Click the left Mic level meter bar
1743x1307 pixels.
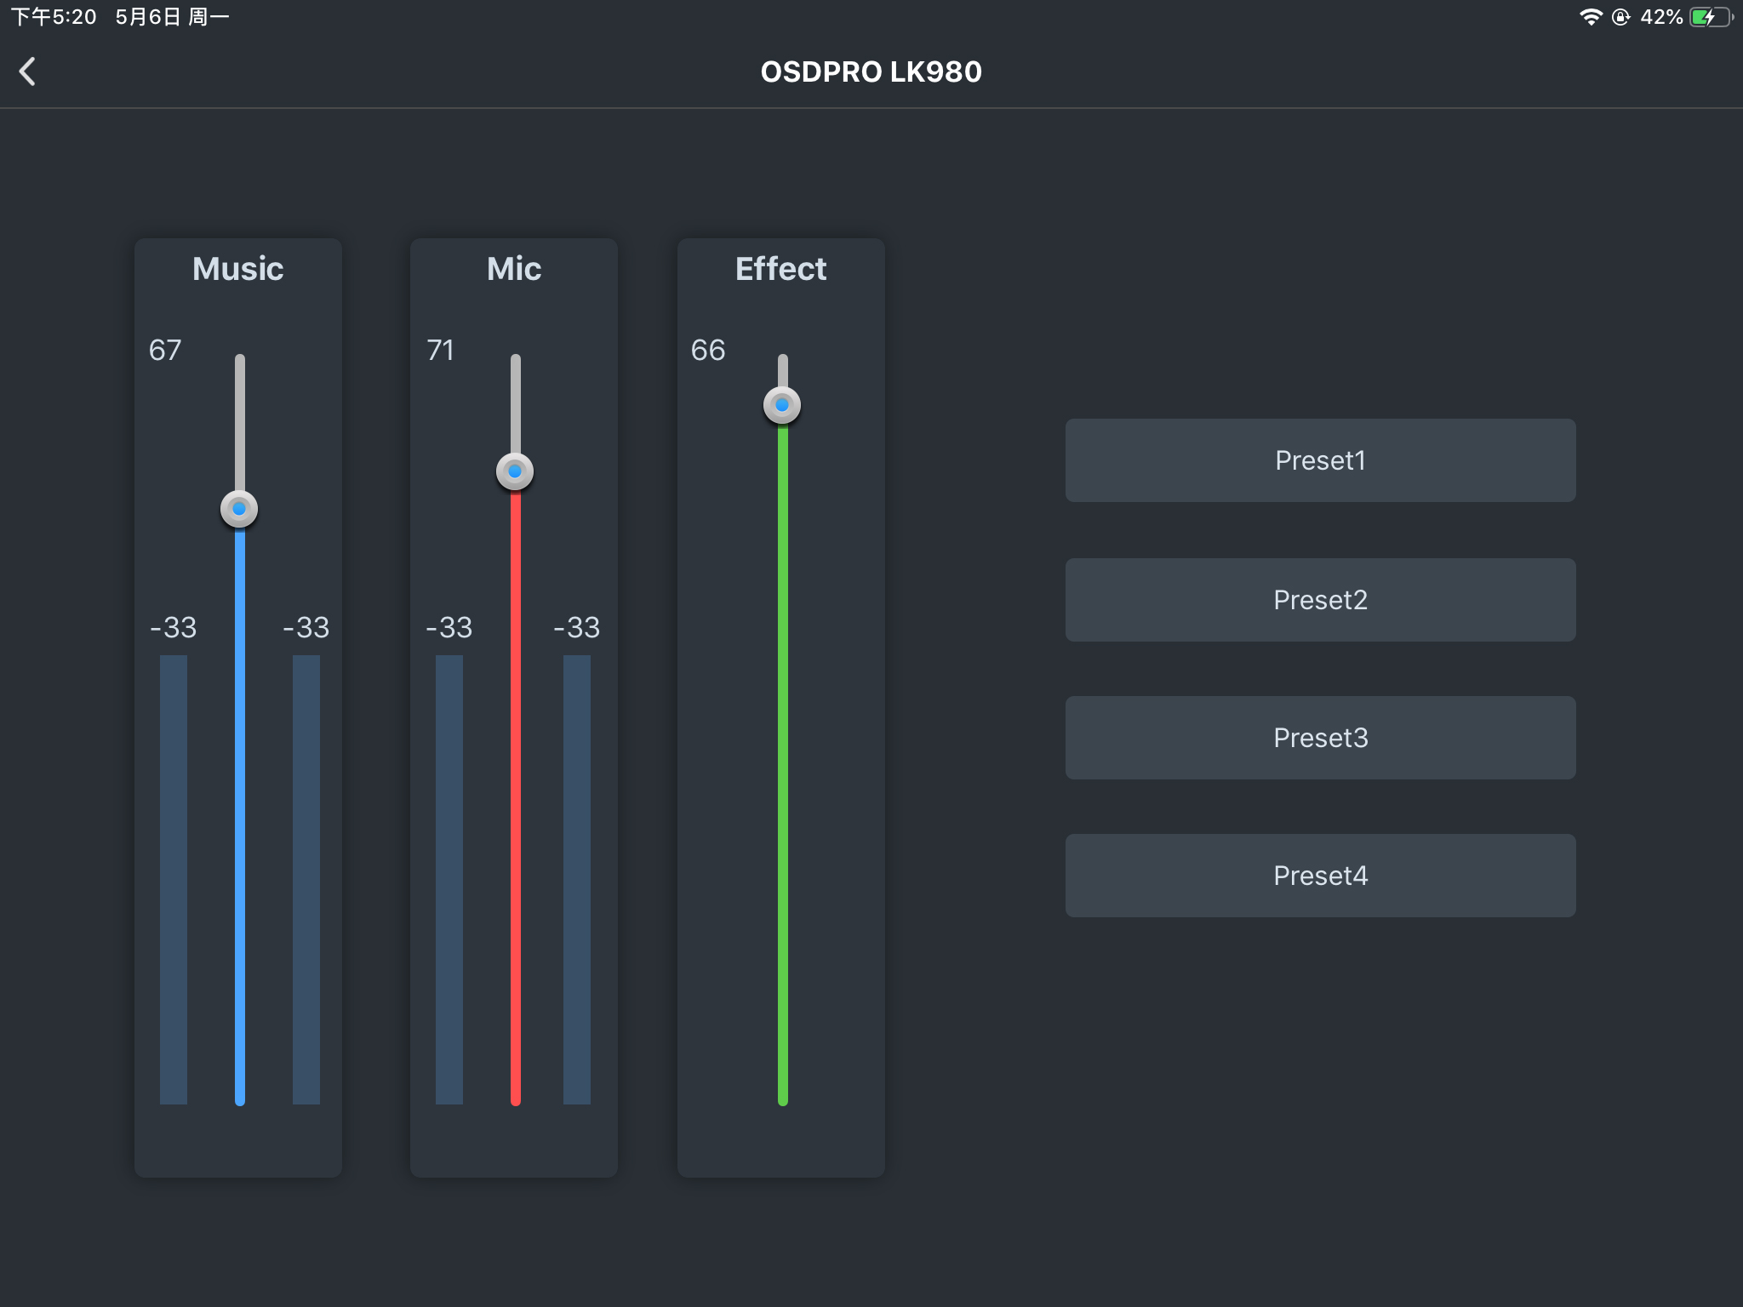449,880
